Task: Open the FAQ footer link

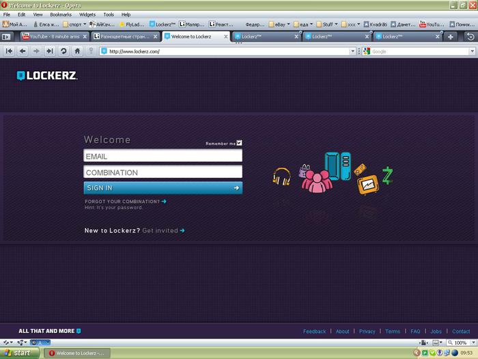Action: pos(415,331)
